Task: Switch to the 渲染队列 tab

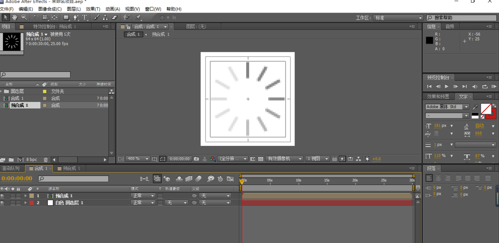Action: point(10,168)
